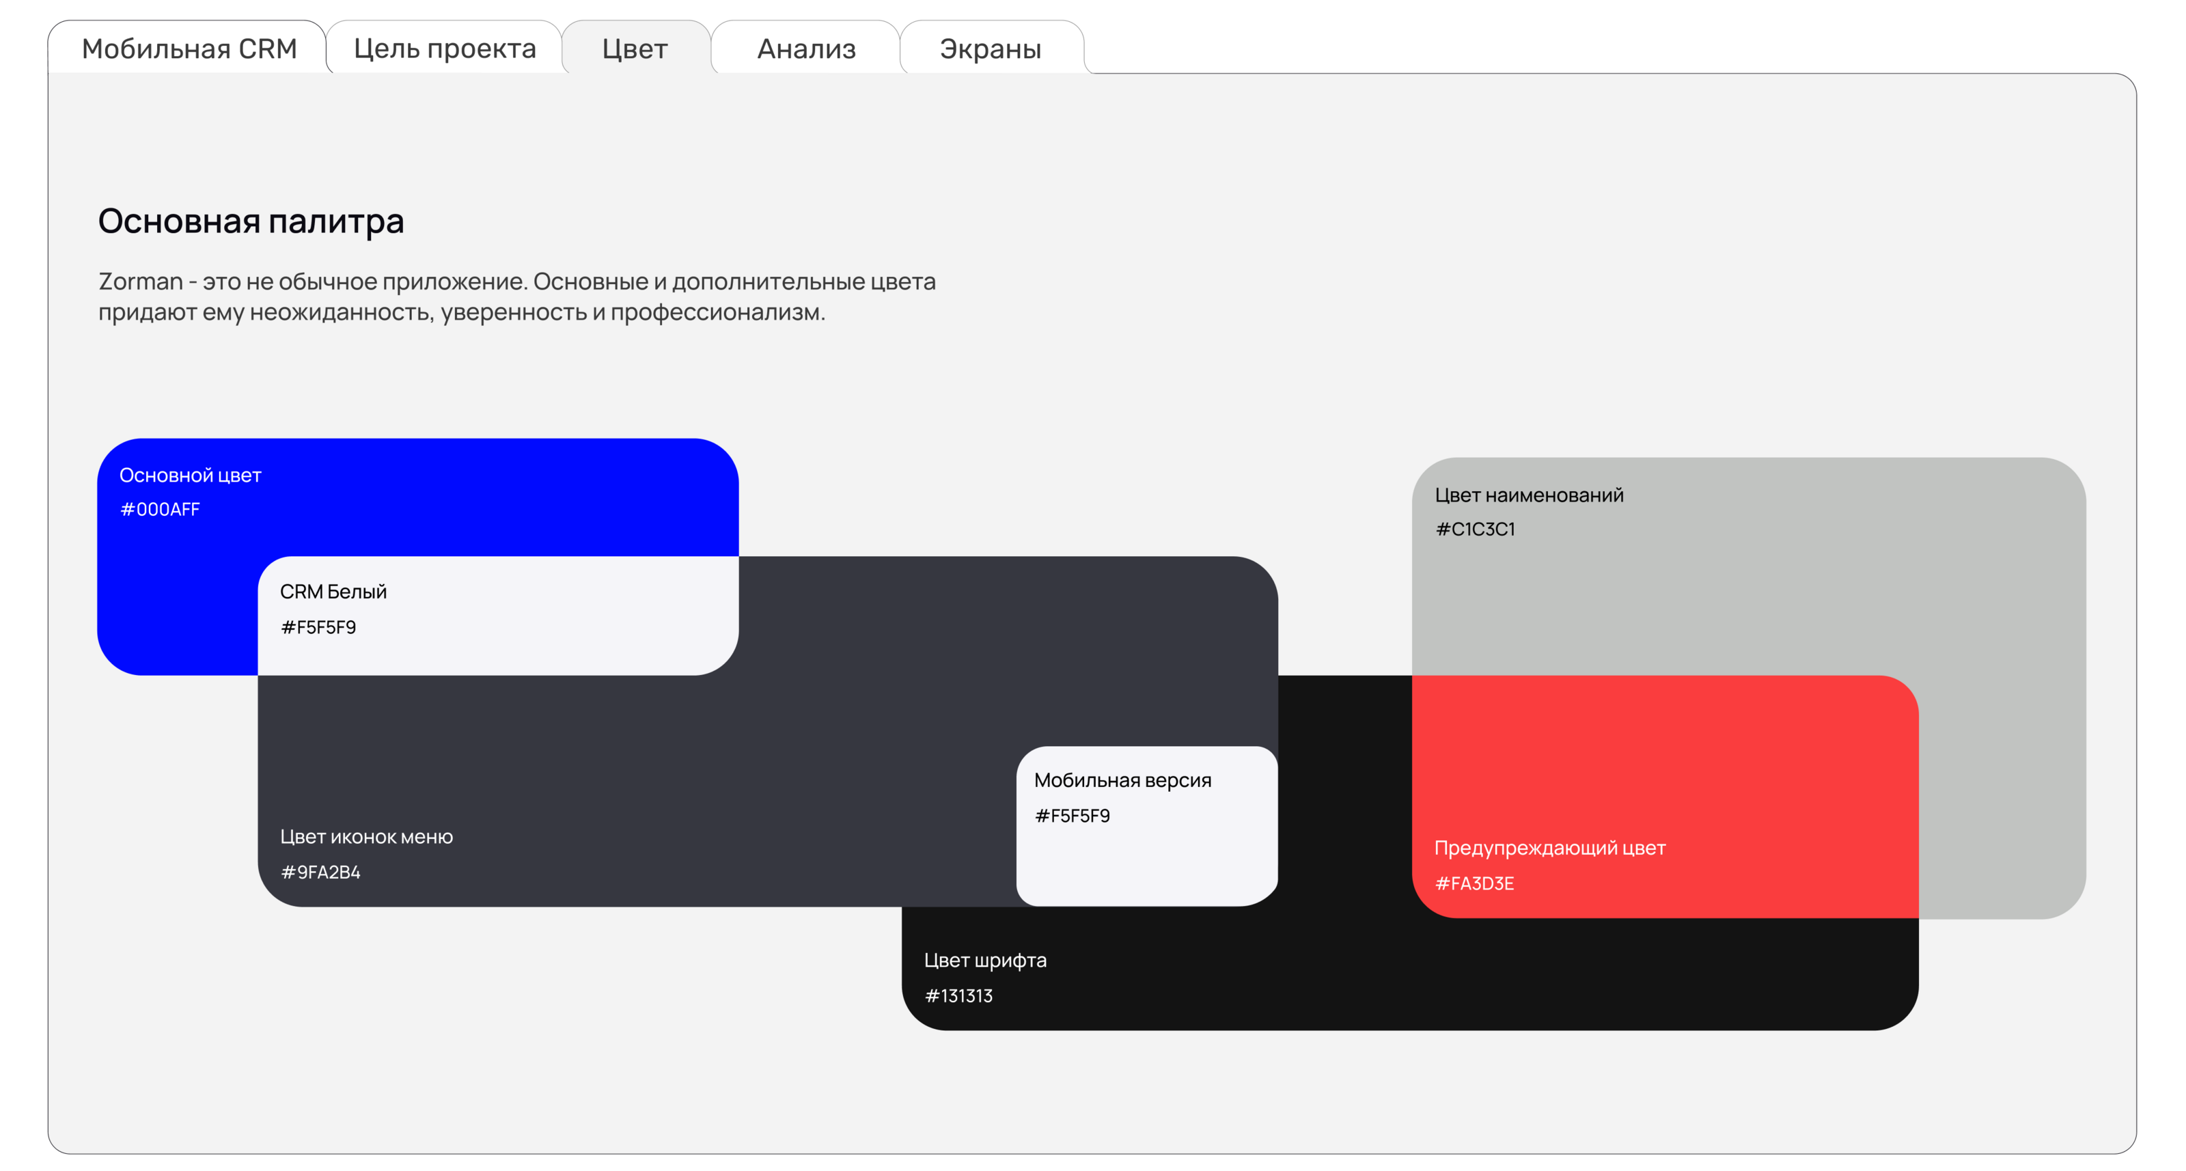This screenshot has height=1171, width=2186.
Task: Click the #000AFF hex code
Action: tap(160, 509)
